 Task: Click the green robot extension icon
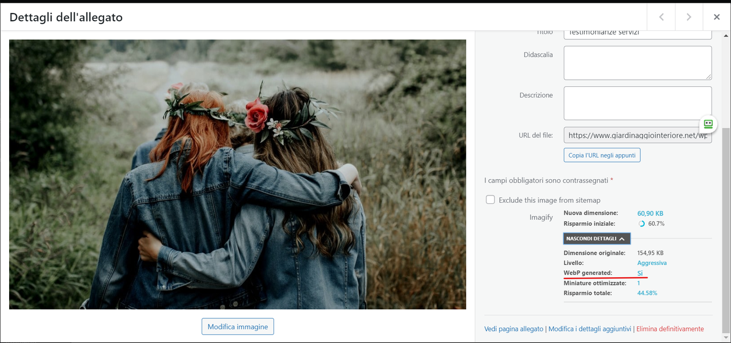point(708,123)
